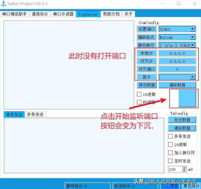Click inside the large receive data area
The height and width of the screenshot is (189, 201).
click(69, 65)
